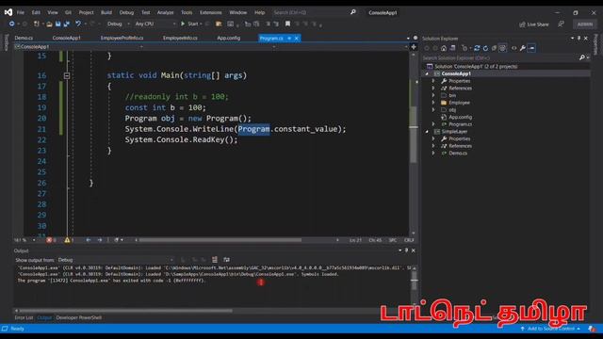
Task: Toggle Show All Files in Solution Explorer
Action: pos(502,48)
